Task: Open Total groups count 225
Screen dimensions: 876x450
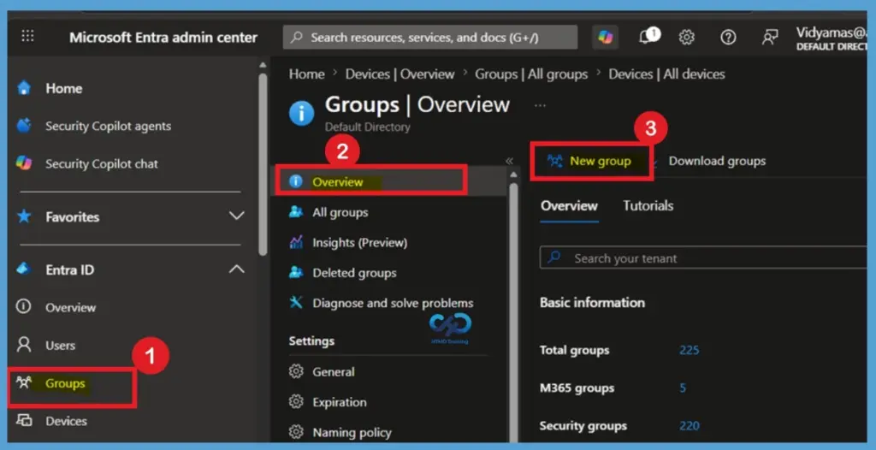Action: 689,350
